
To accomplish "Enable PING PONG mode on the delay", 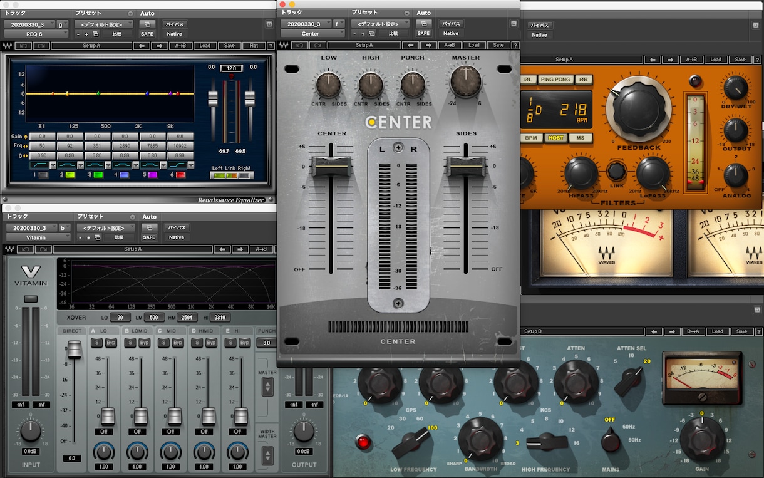I will coord(555,80).
